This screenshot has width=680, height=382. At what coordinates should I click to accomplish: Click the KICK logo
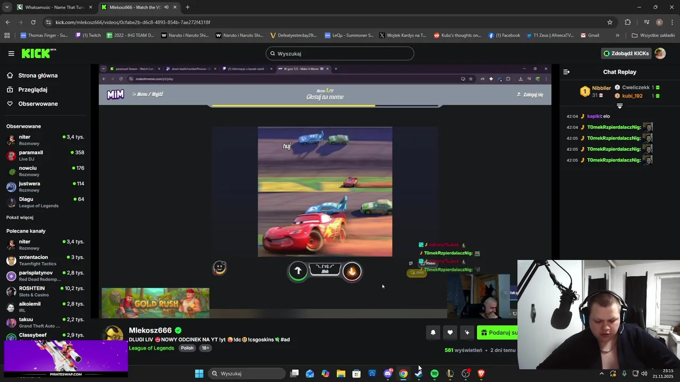38,53
